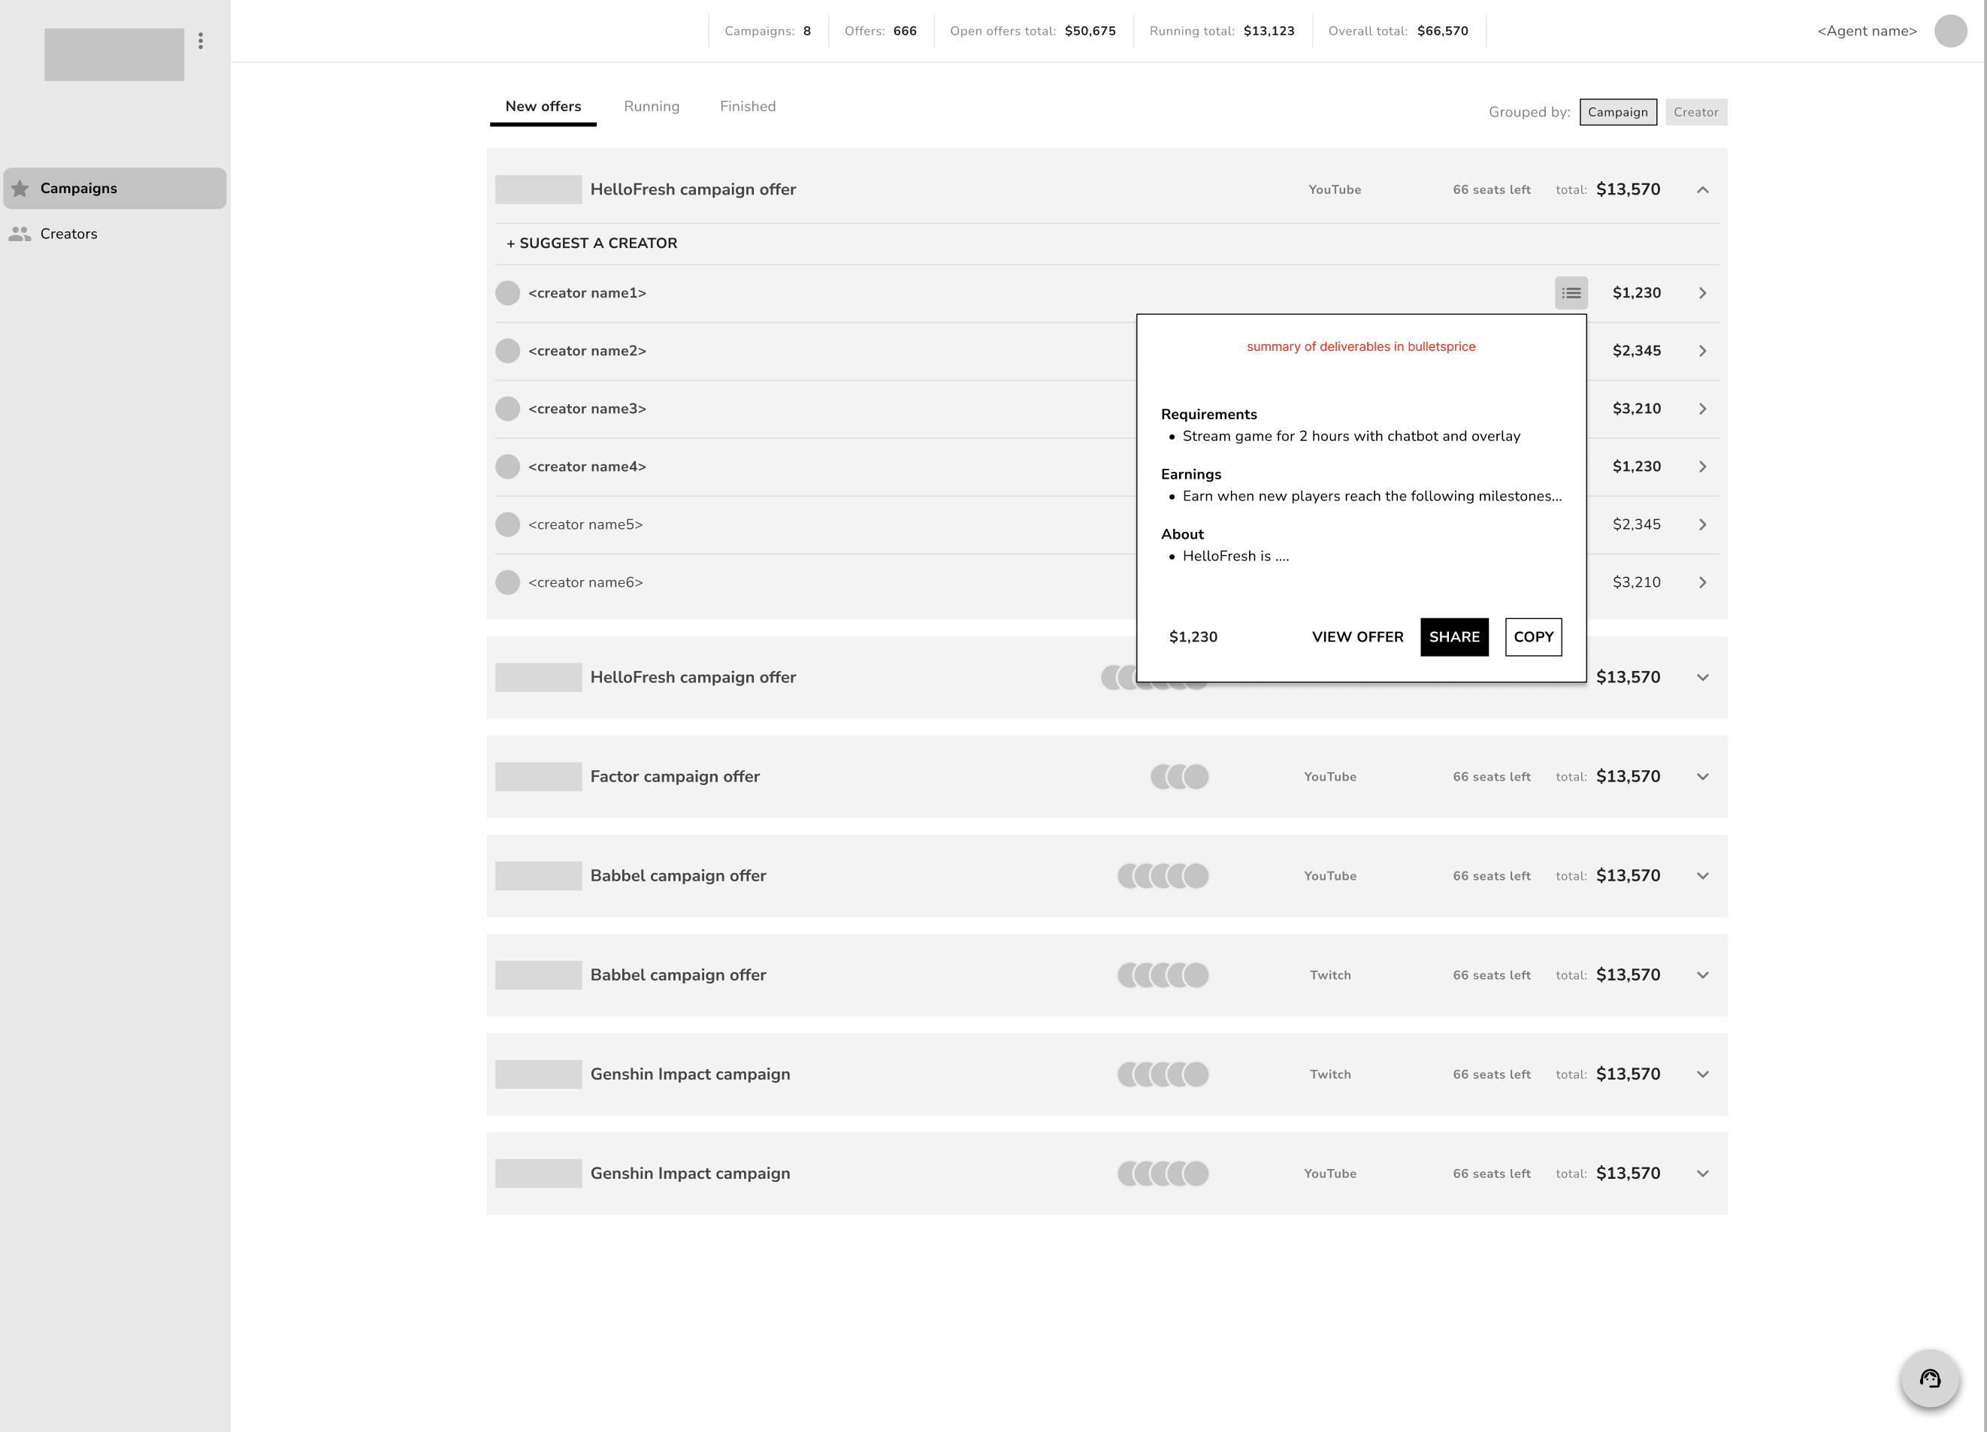Select the Creators people icon in the sidebar
The width and height of the screenshot is (1987, 1432).
click(x=20, y=233)
